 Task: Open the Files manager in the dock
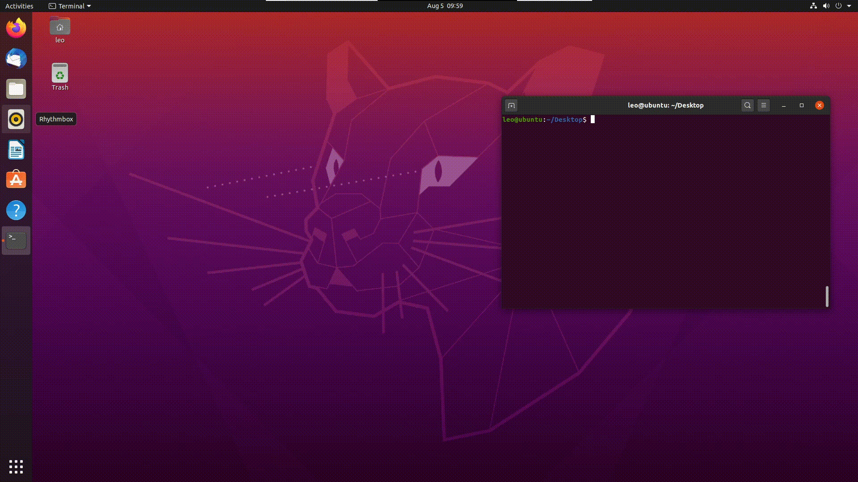click(16, 89)
